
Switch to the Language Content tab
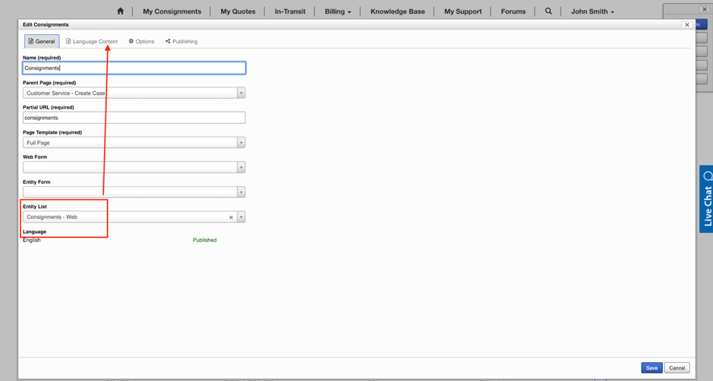pyautogui.click(x=92, y=42)
